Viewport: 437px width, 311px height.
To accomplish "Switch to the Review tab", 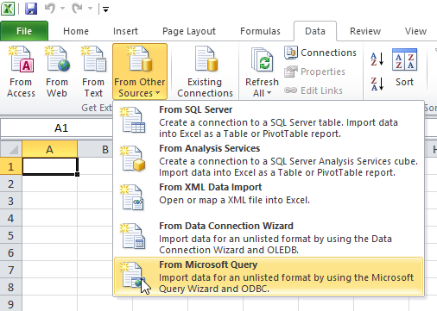I will click(x=365, y=31).
